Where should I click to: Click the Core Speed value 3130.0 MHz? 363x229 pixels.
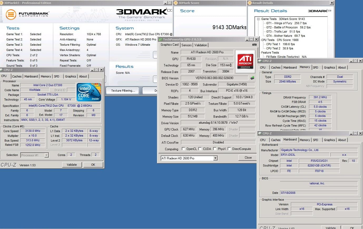click(x=33, y=131)
